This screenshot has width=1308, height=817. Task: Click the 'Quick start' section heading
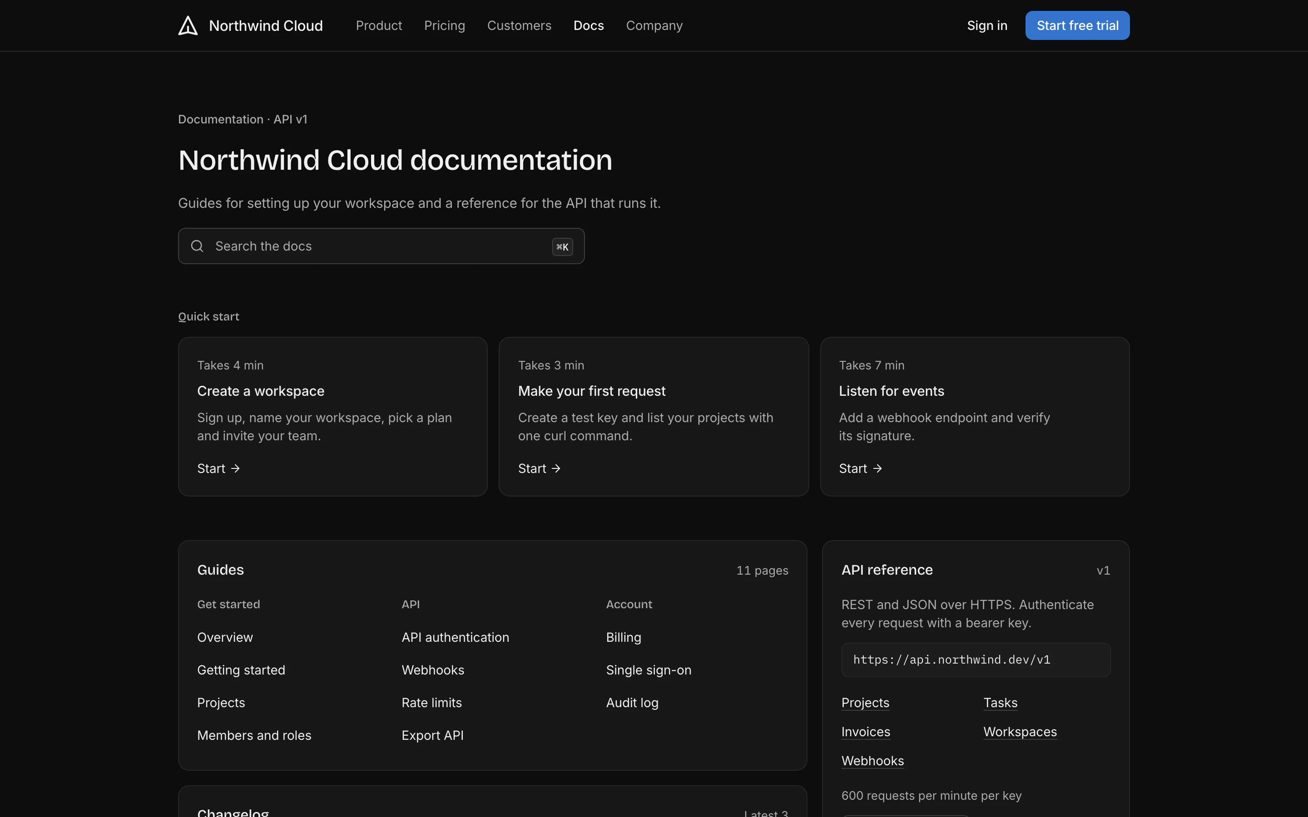click(208, 317)
